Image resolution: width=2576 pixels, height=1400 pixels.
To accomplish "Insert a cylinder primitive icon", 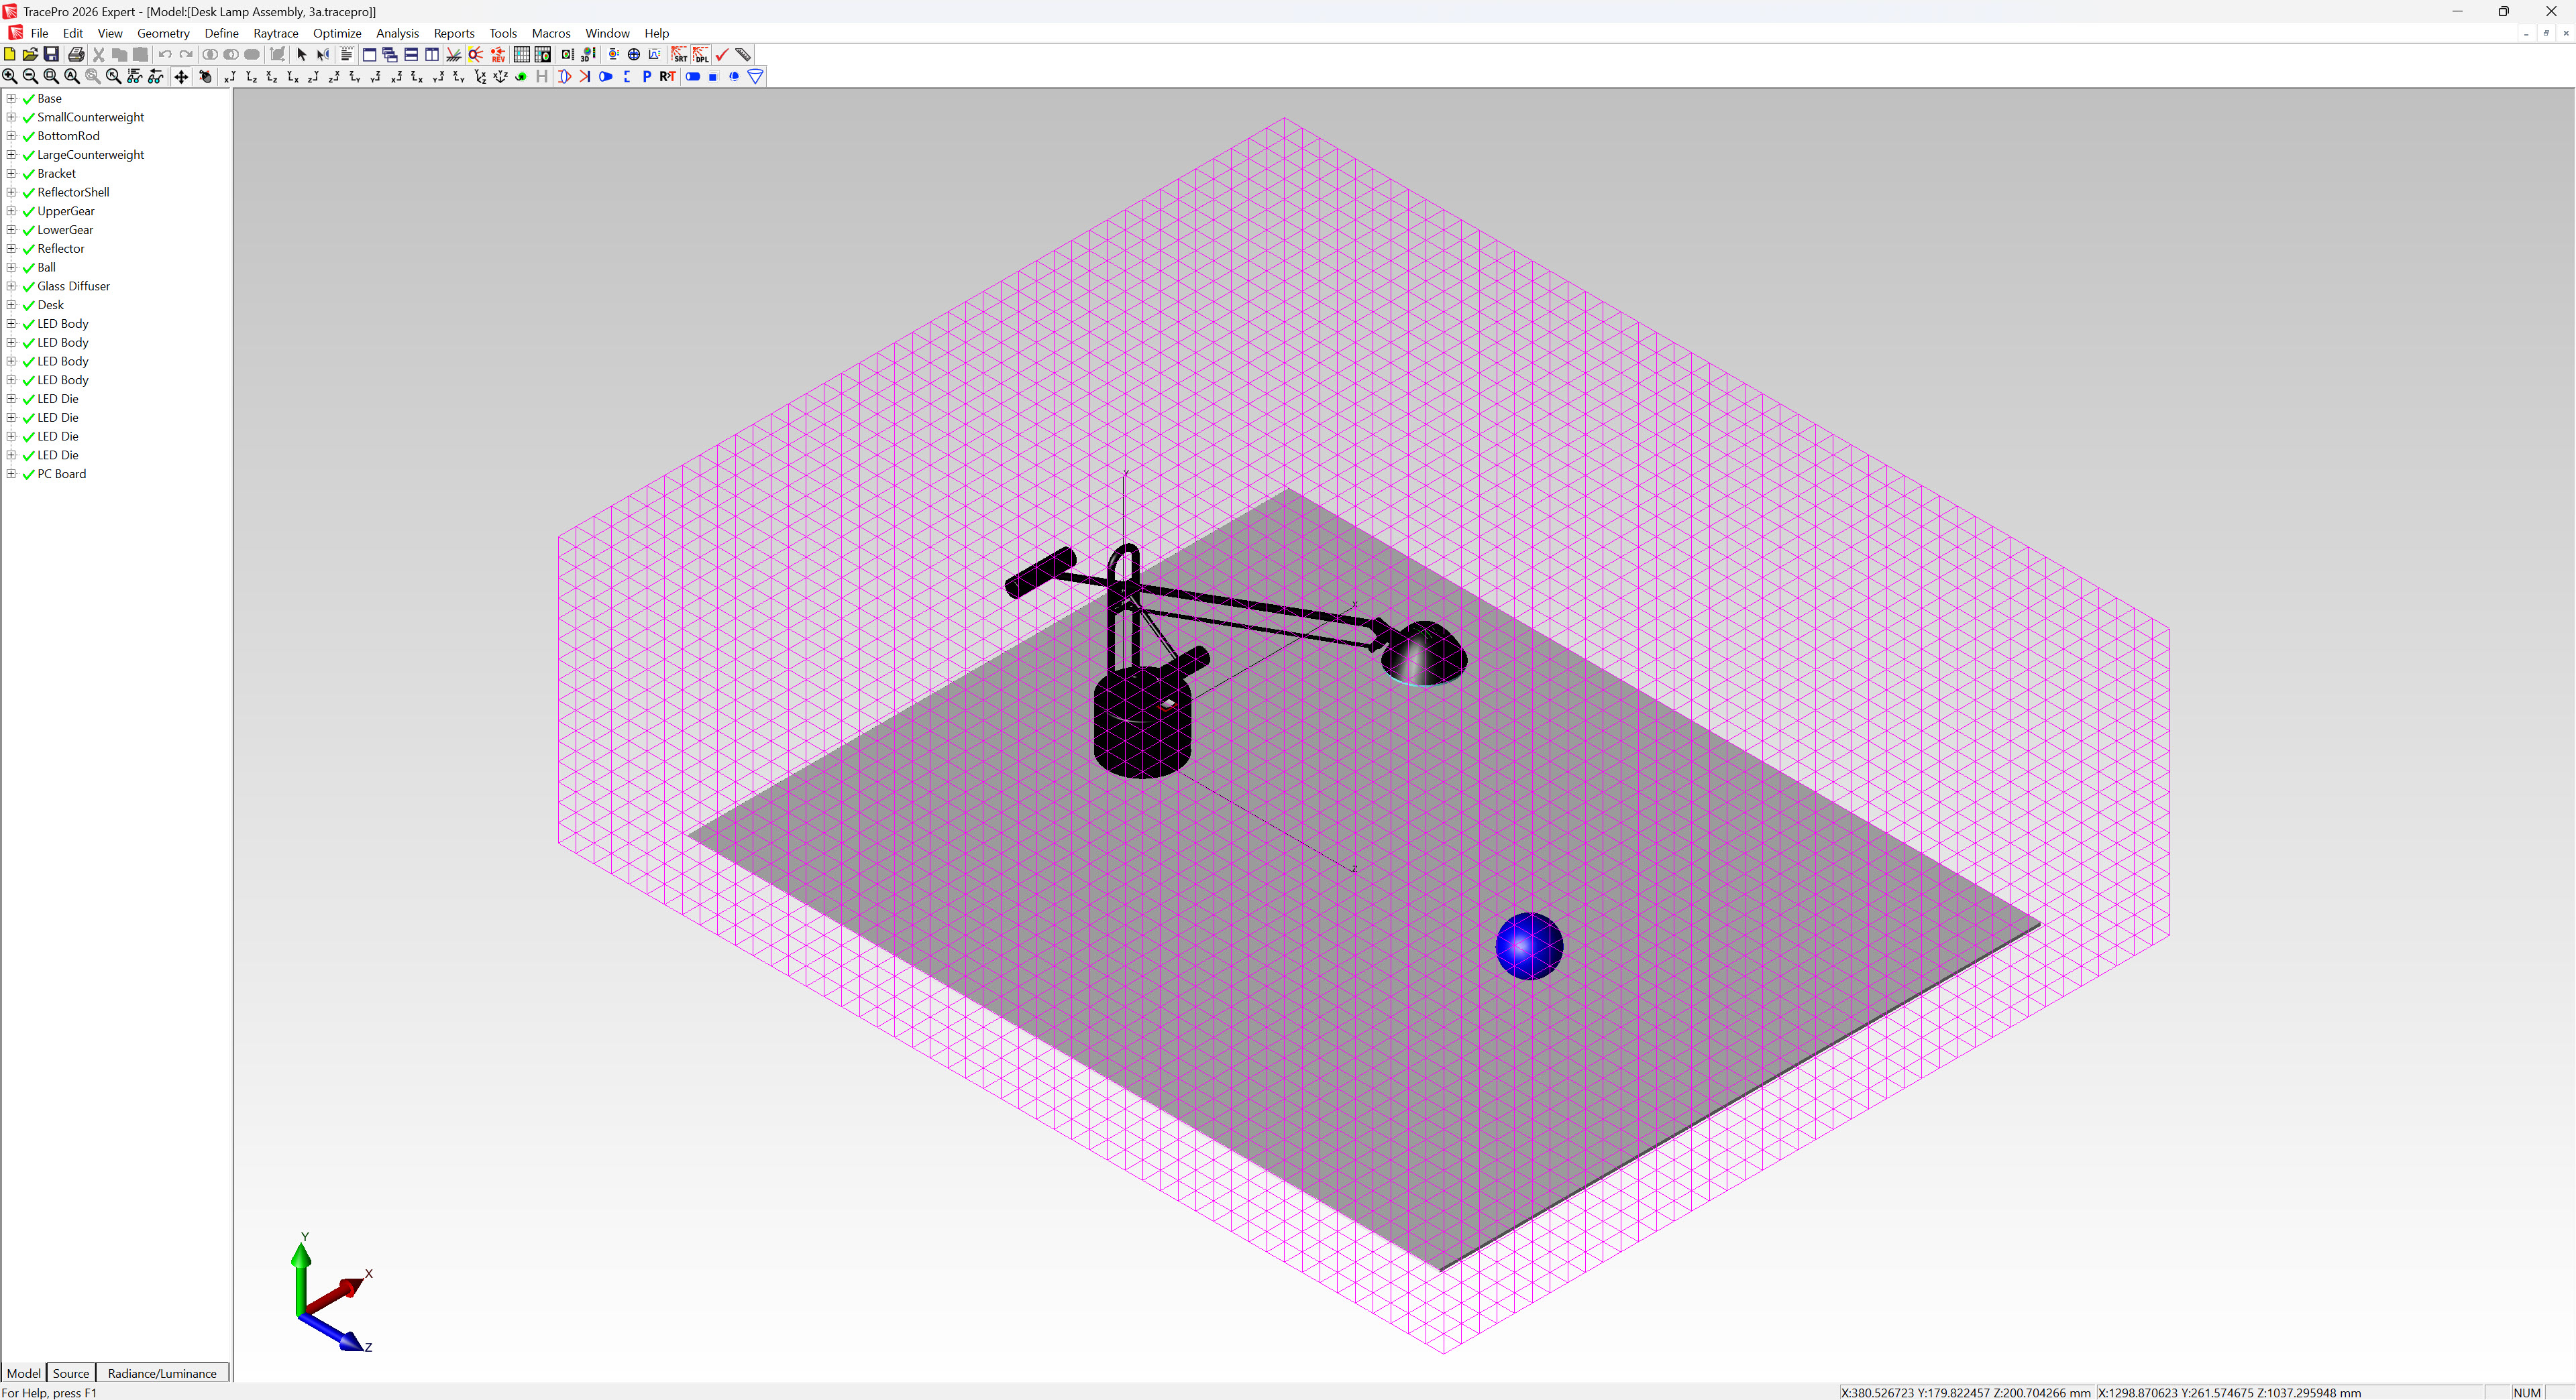I will click(x=693, y=76).
